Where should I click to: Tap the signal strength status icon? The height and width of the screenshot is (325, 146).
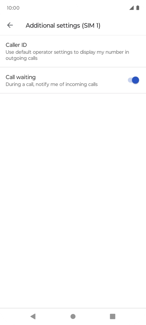(x=131, y=8)
